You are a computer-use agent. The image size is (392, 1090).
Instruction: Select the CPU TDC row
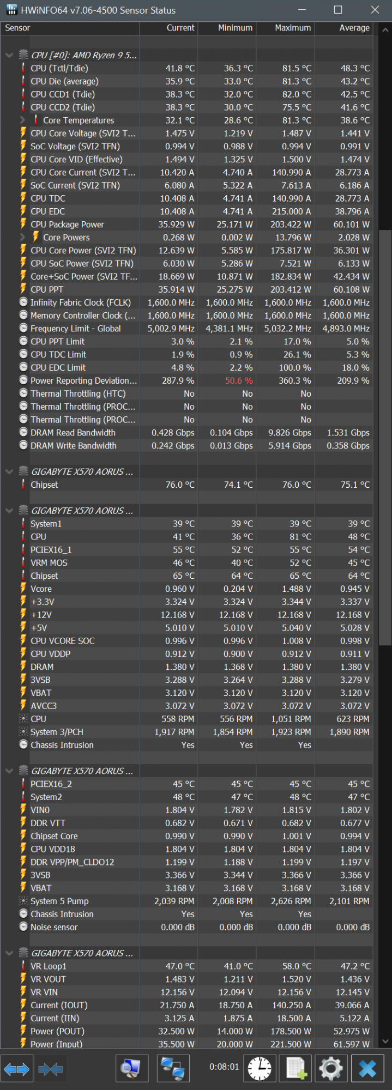click(x=186, y=198)
